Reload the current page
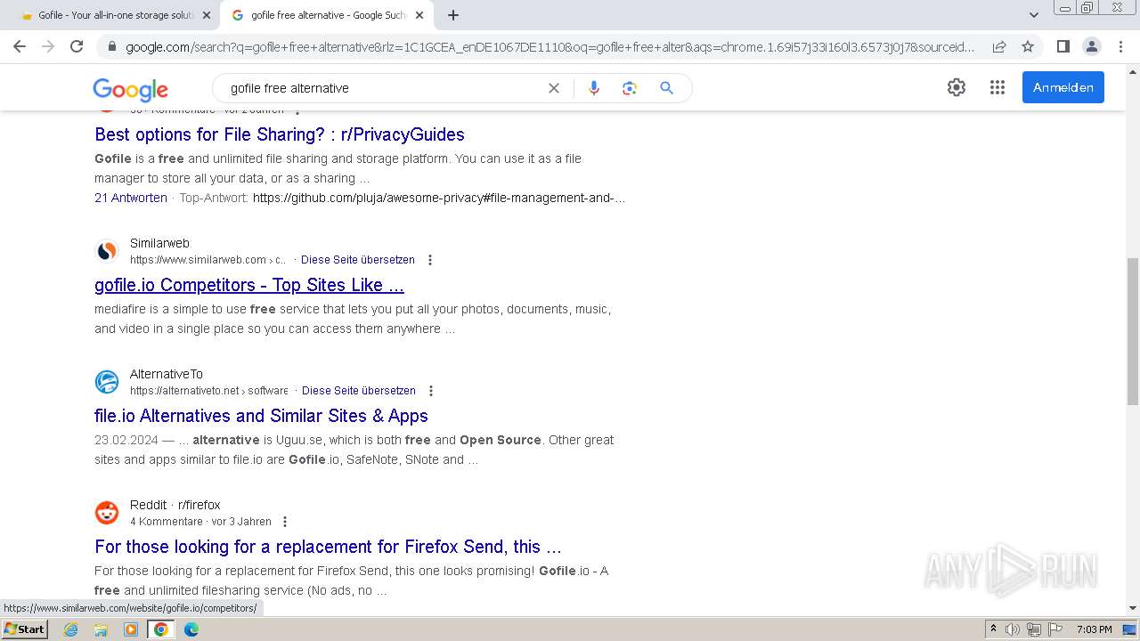The image size is (1140, 641). [77, 46]
